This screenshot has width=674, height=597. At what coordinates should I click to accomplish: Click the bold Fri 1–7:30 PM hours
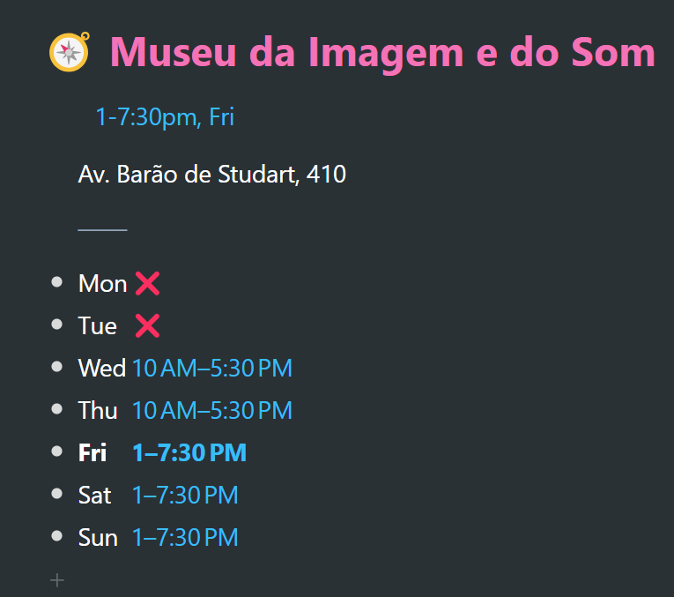pyautogui.click(x=189, y=452)
